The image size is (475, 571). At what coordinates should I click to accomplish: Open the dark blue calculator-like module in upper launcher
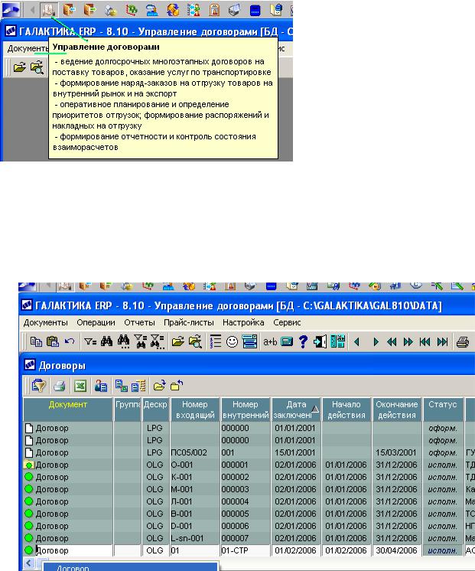coord(255,10)
